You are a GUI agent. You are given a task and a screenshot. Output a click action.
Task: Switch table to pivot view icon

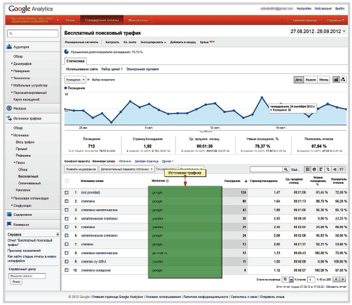pos(342,169)
